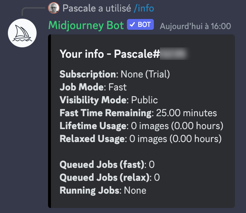The image size is (246, 213).
Task: Click the verified BOT badge
Action: (140, 25)
